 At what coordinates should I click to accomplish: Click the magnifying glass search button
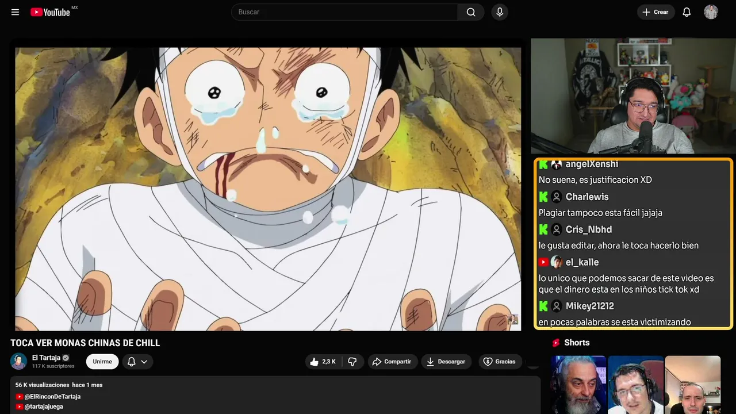471,12
